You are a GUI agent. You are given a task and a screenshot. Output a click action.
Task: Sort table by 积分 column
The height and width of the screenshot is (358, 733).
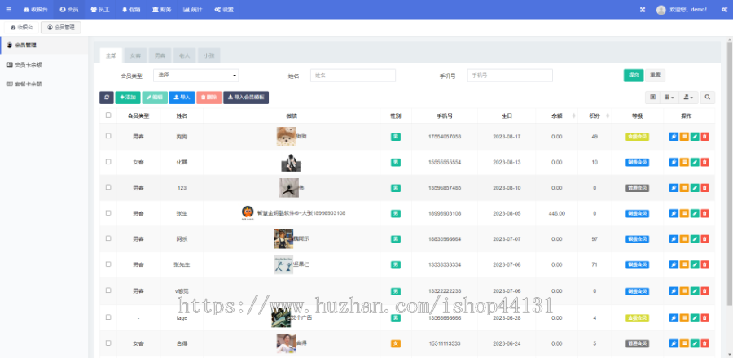pos(595,116)
